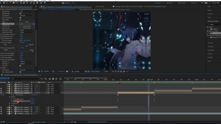The width and height of the screenshot is (221, 124).
Task: Click the Reset Exposure icon in viewer
Action: pos(124,71)
